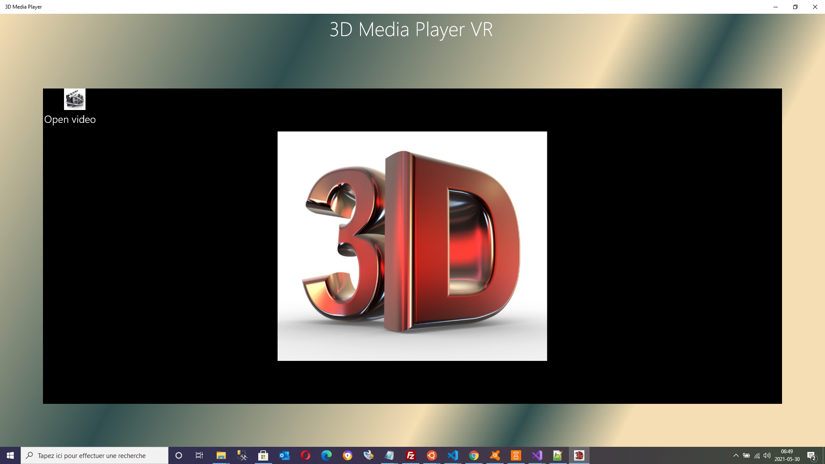Open the Start menu
This screenshot has width=825, height=464.
pyautogui.click(x=9, y=455)
